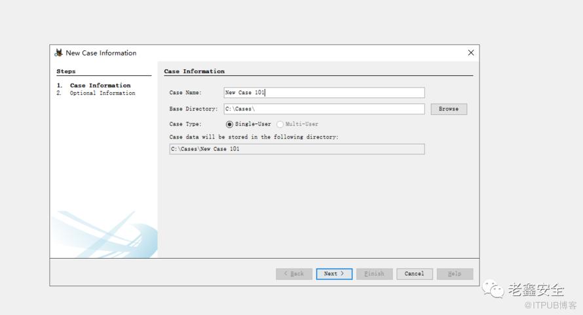This screenshot has height=315, width=583.
Task: Close the New Case Information dialog
Action: pyautogui.click(x=470, y=53)
